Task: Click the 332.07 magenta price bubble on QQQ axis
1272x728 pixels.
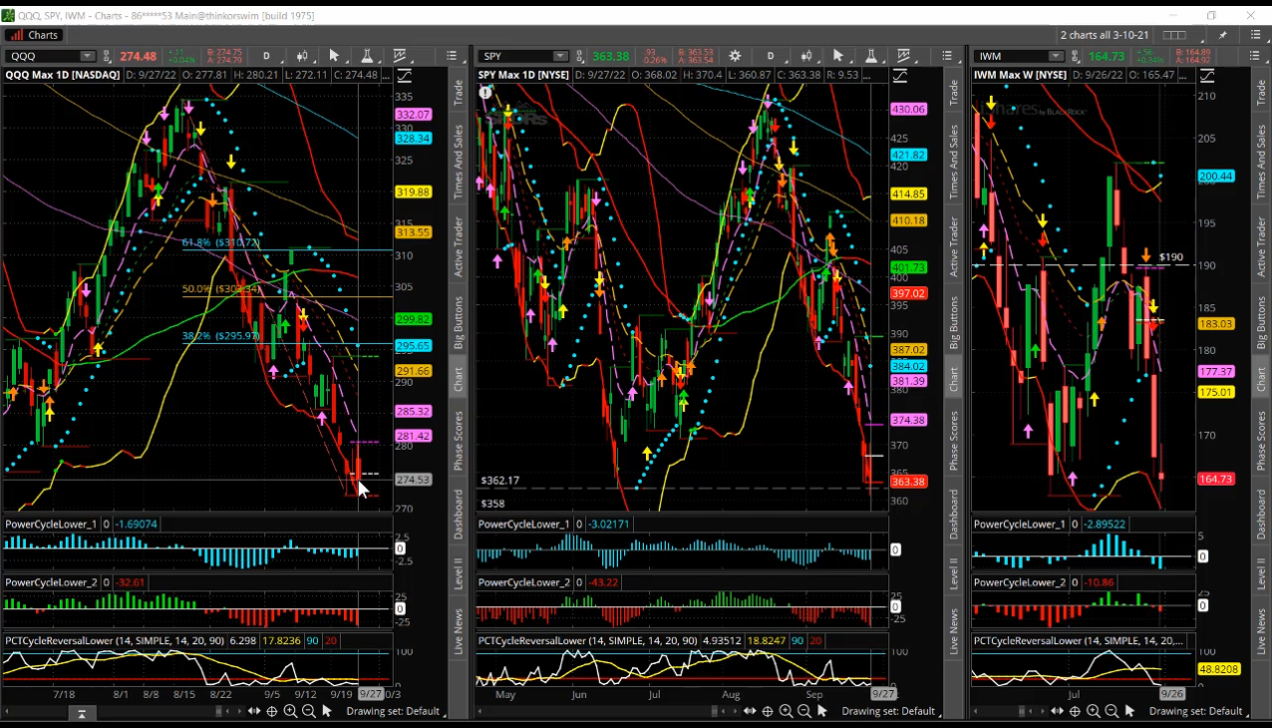Action: click(x=413, y=115)
